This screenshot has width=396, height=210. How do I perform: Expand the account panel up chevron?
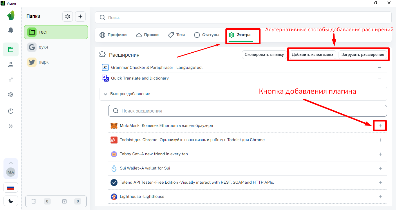point(11,163)
